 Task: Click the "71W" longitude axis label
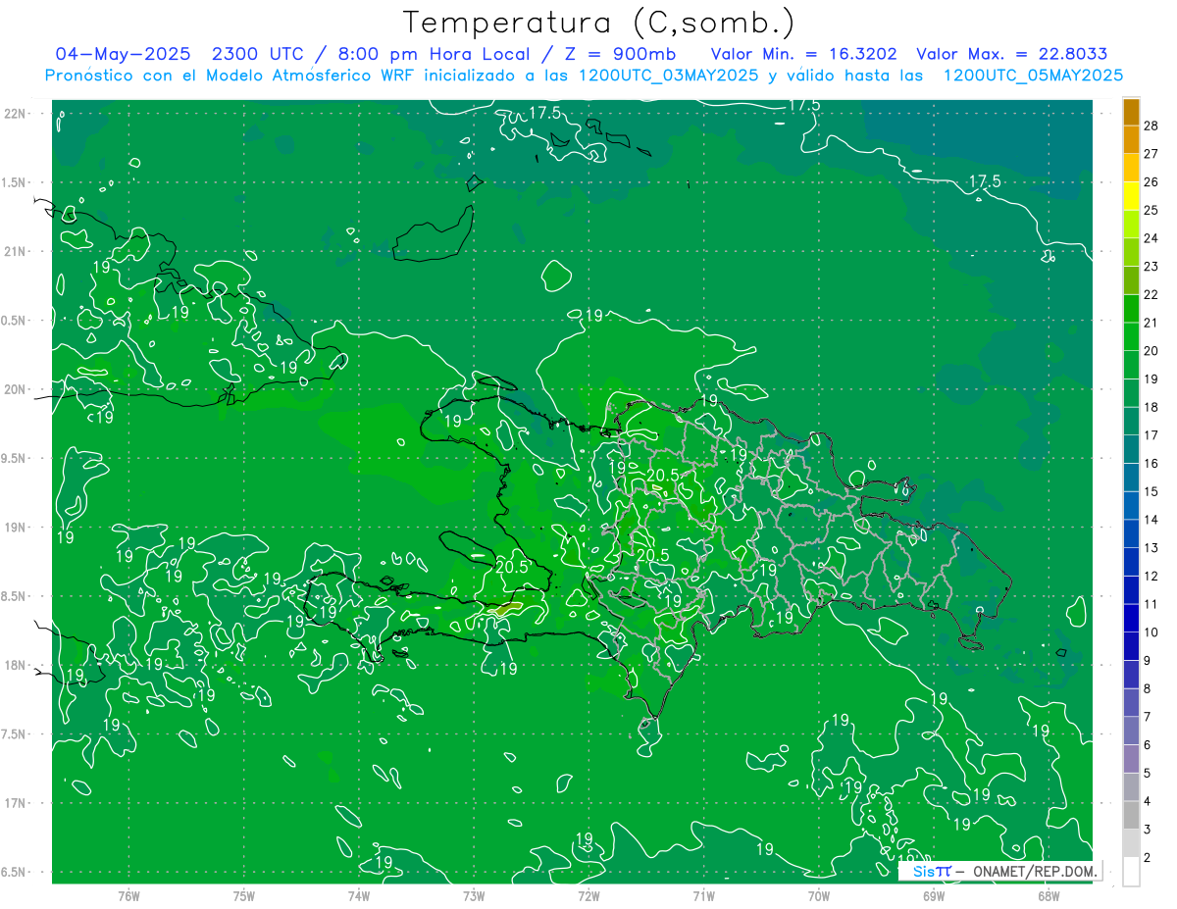coord(703,896)
